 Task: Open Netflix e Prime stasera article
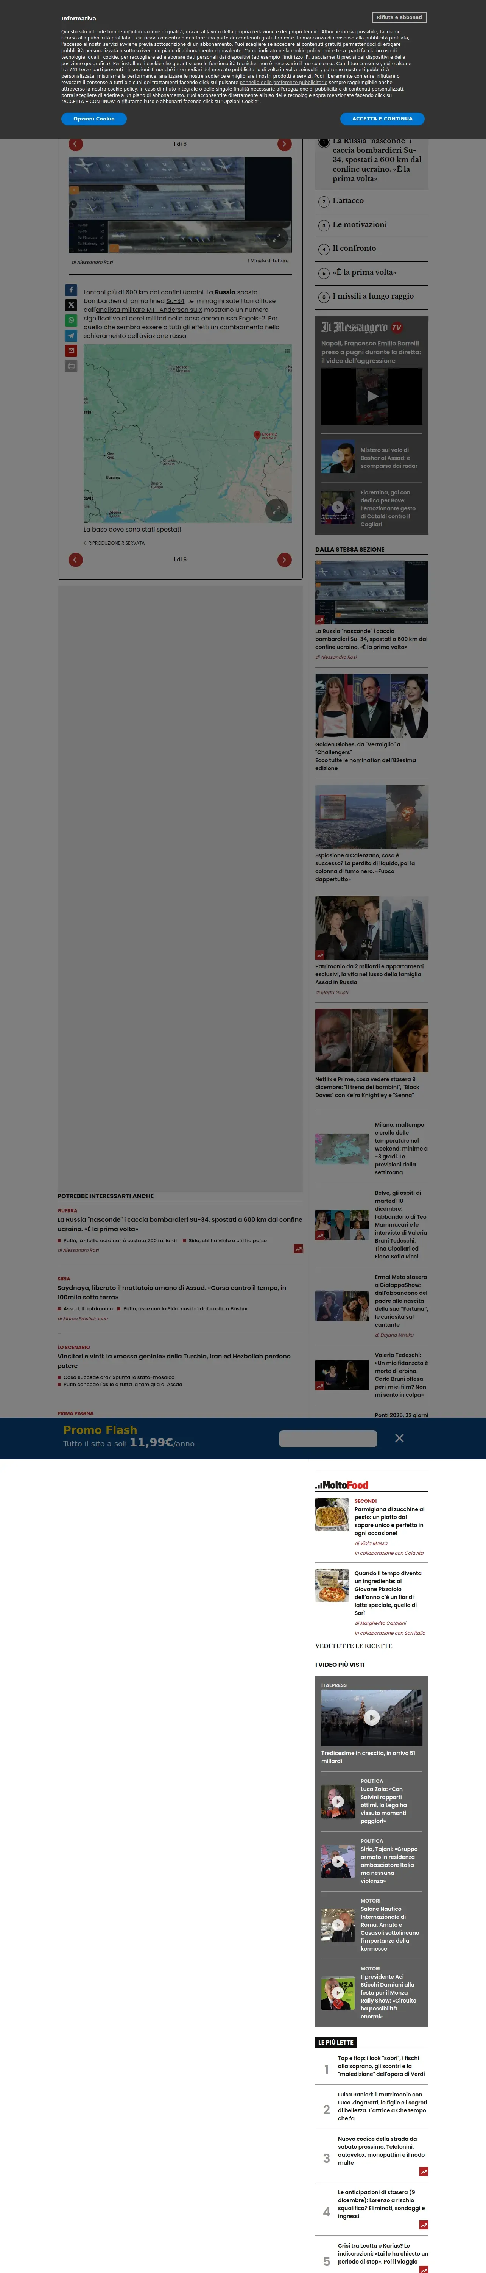pos(367,1087)
